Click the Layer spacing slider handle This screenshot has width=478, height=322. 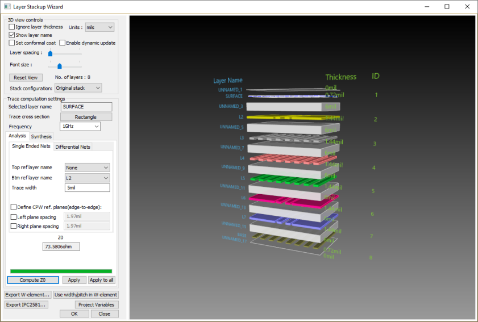(50, 53)
